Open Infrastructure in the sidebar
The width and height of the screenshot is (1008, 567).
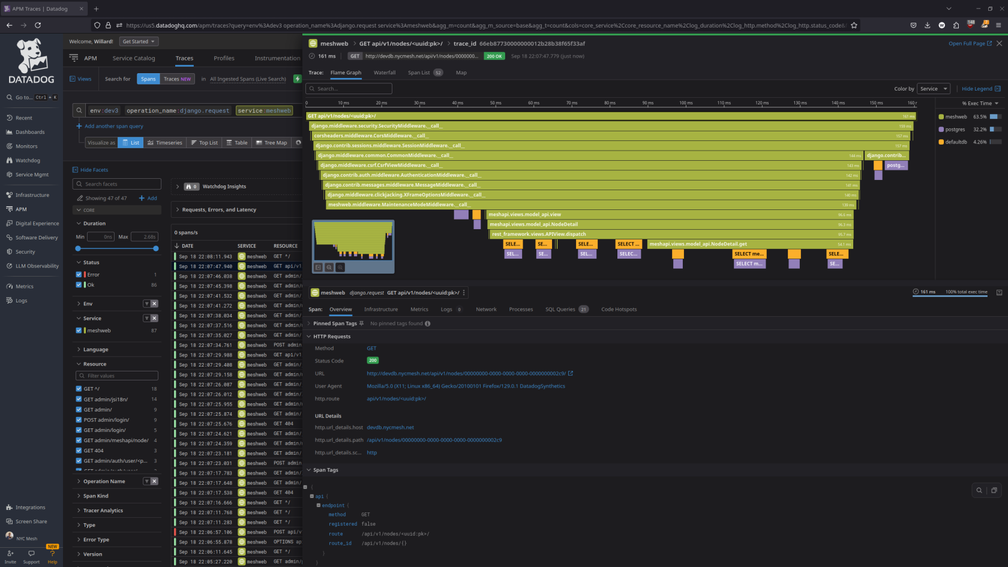pos(28,195)
